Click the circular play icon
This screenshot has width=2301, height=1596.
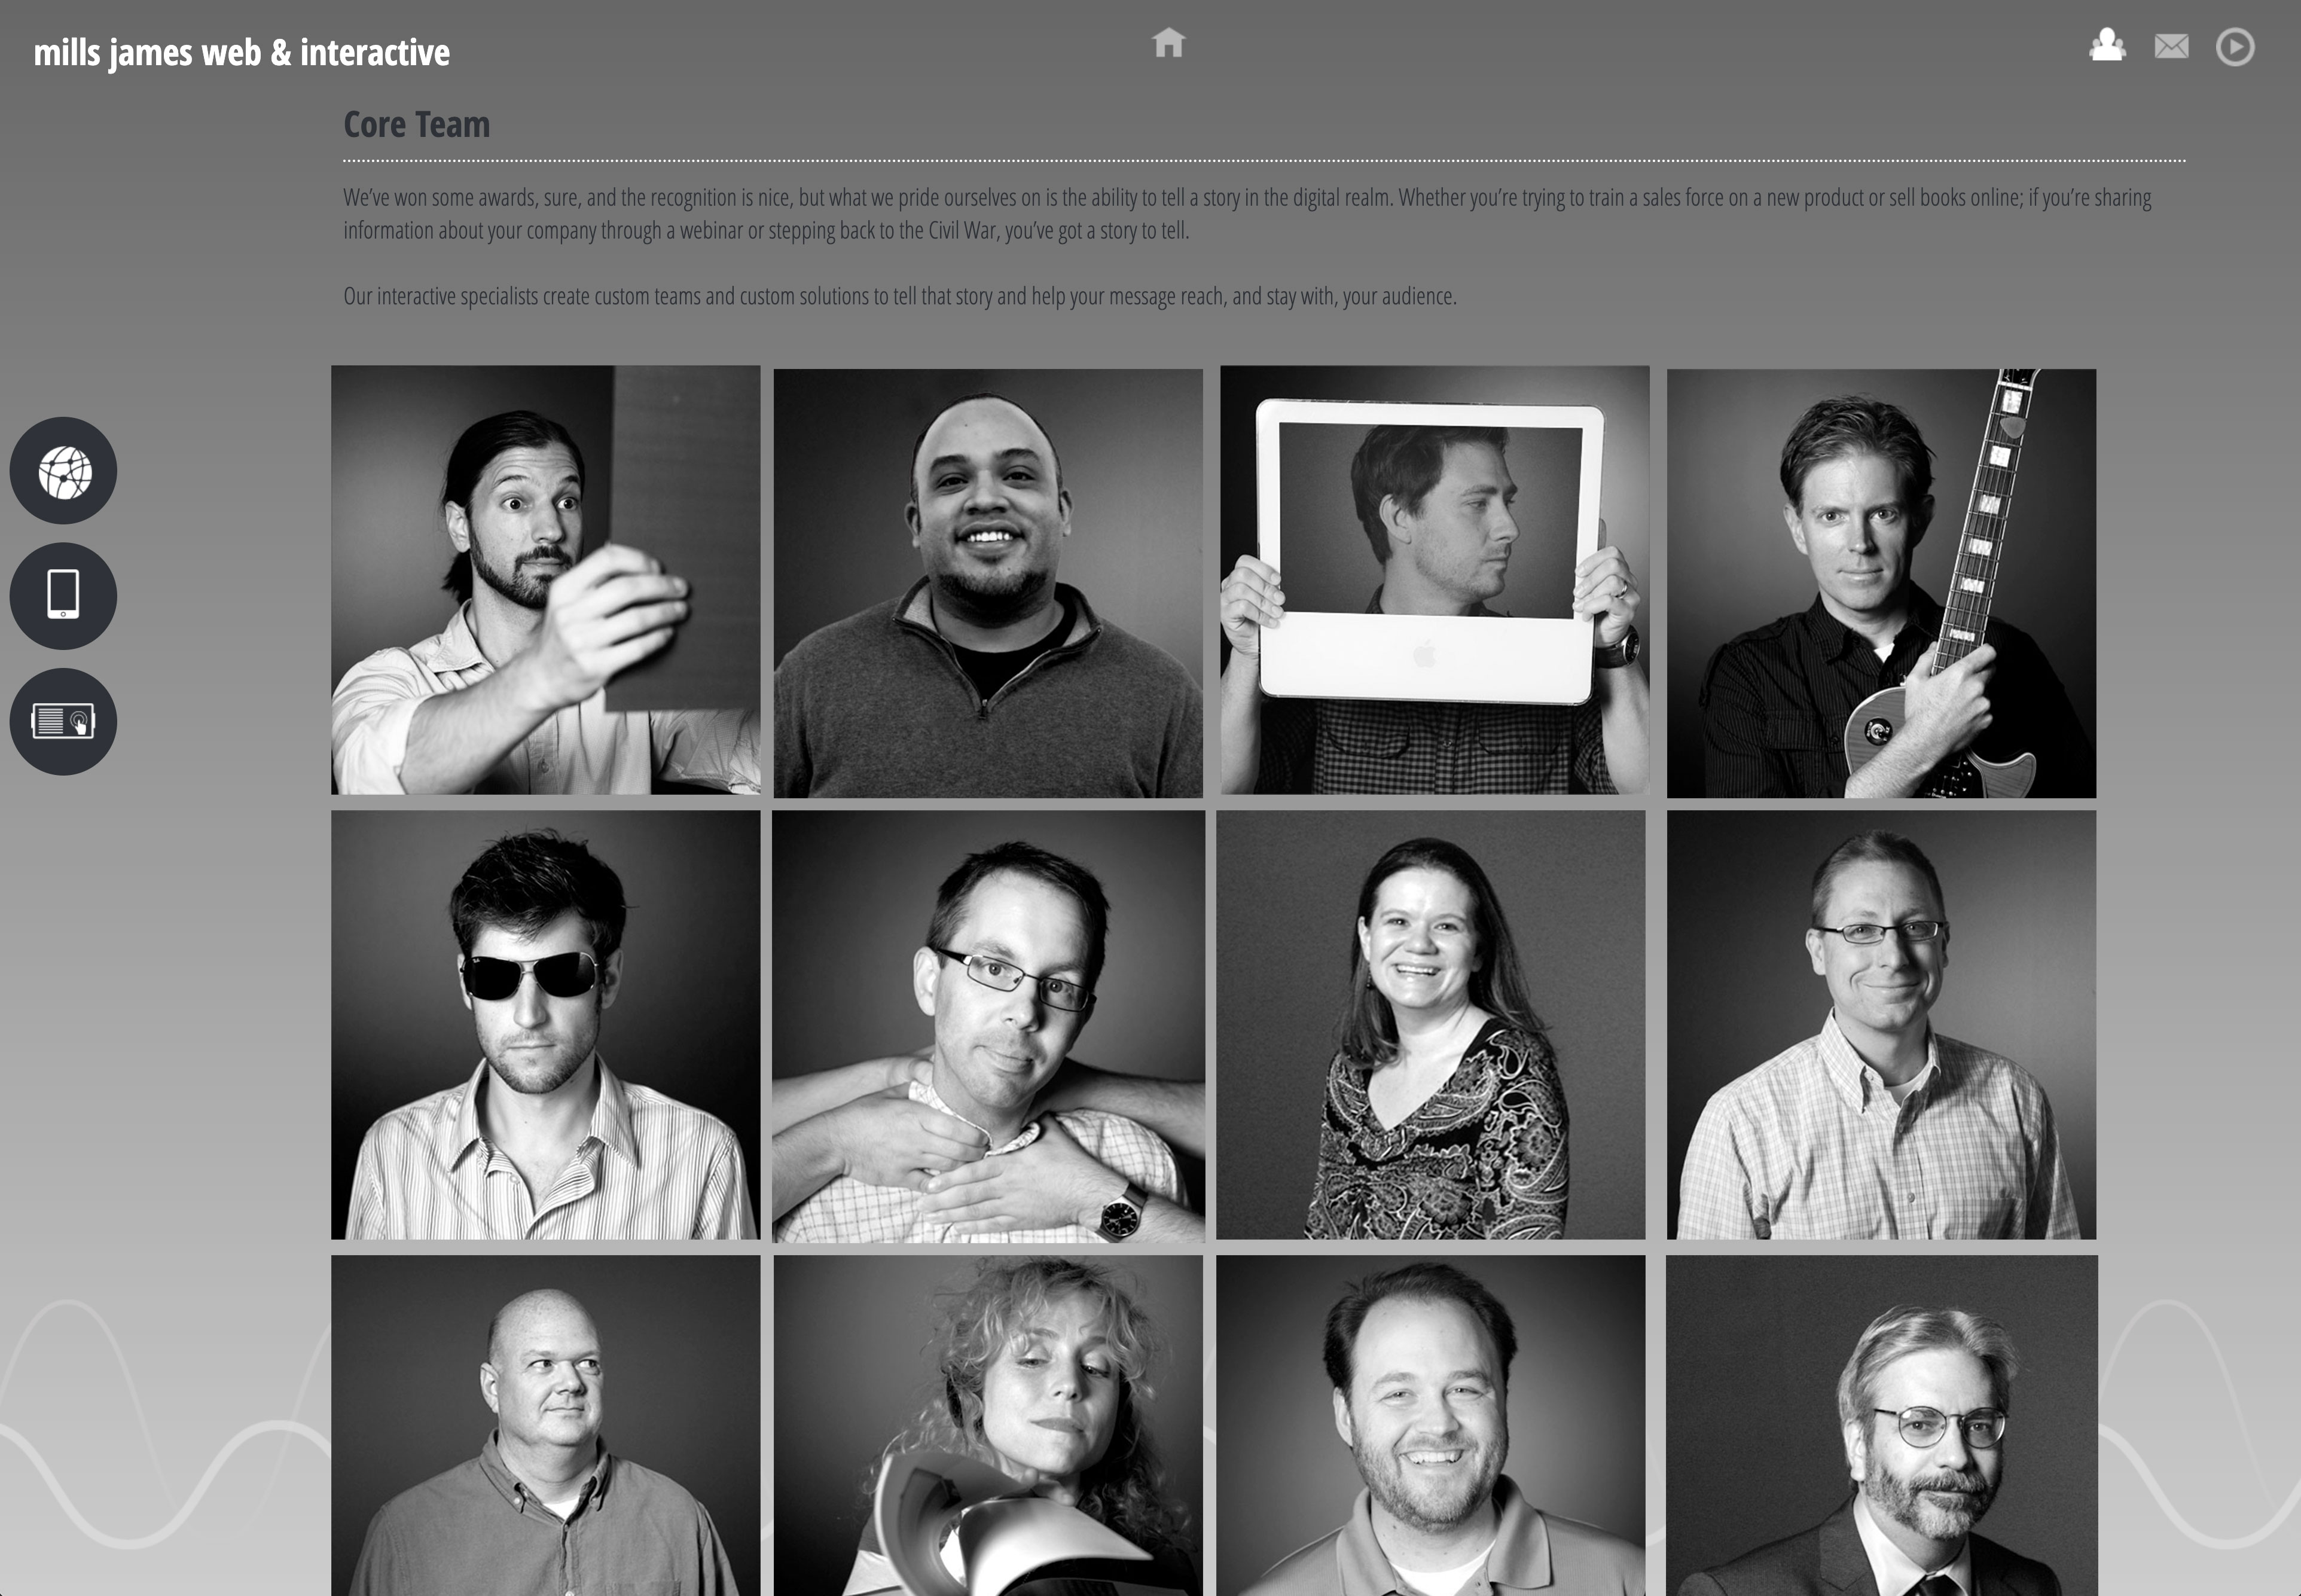coord(2235,47)
